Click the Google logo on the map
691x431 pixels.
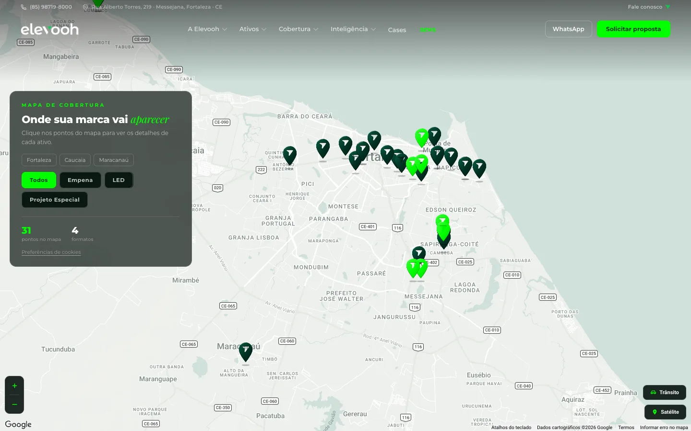coord(18,424)
